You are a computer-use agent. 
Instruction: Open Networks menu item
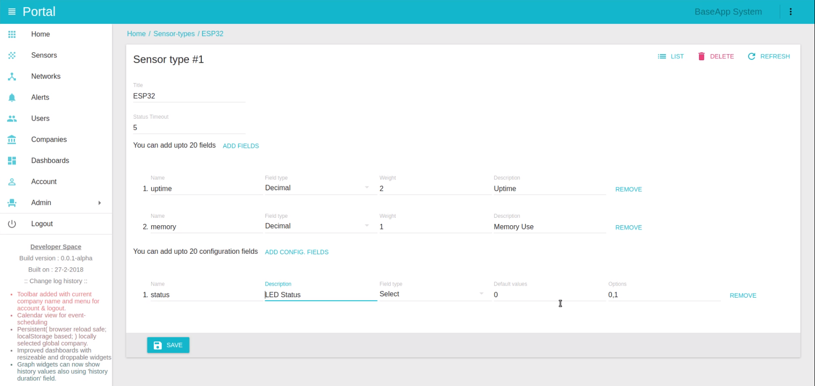point(46,76)
